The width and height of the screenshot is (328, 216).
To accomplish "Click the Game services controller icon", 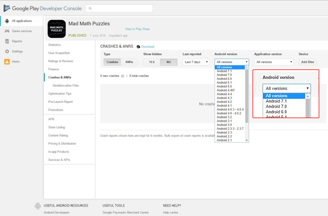I will (x=7, y=31).
